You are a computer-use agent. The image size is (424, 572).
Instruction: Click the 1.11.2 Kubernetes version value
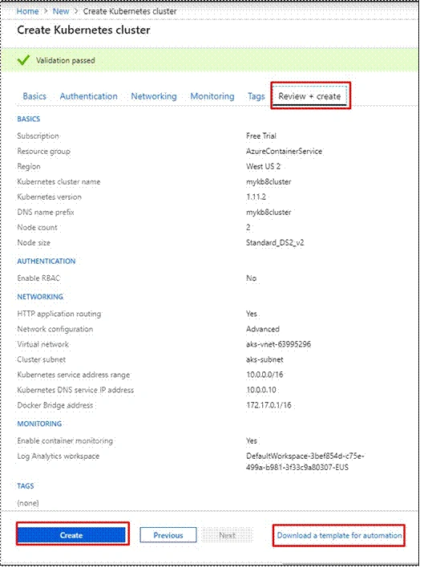coord(256,197)
